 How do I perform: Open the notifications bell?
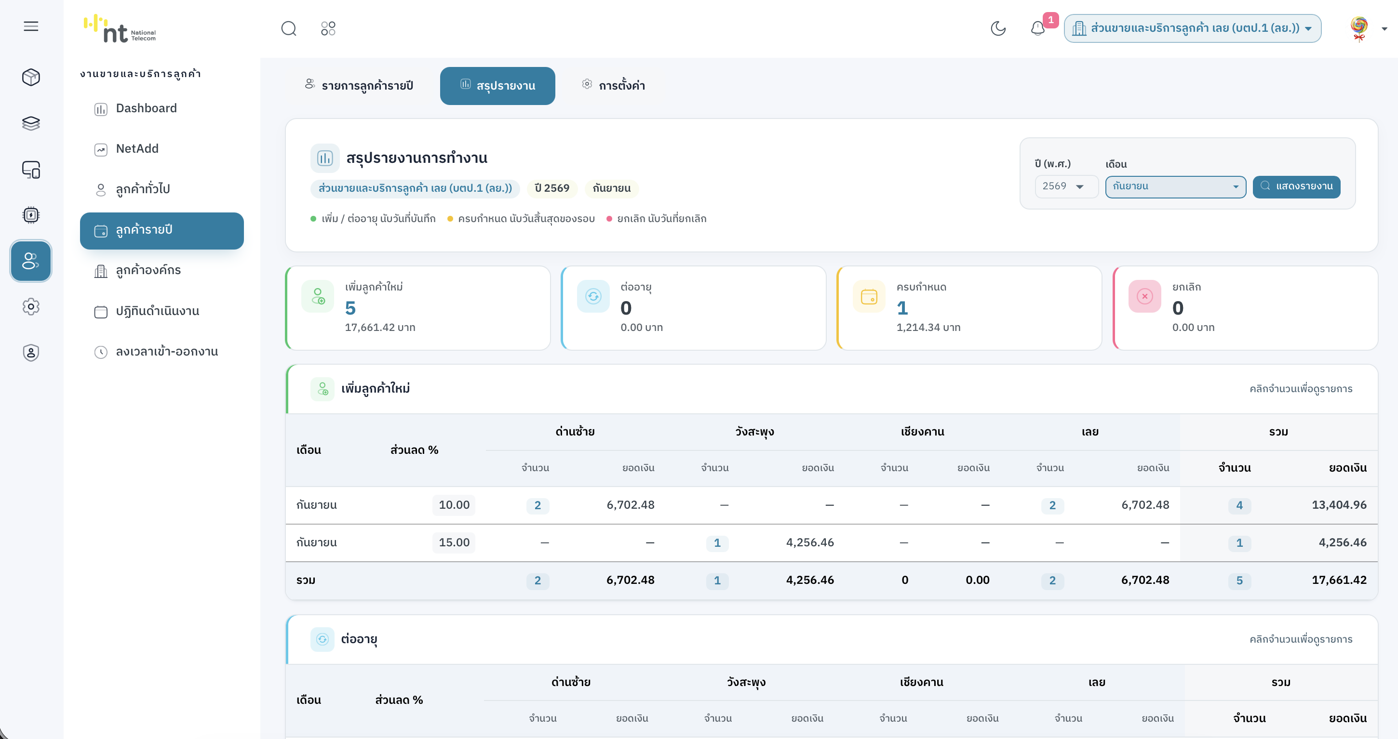tap(1037, 28)
